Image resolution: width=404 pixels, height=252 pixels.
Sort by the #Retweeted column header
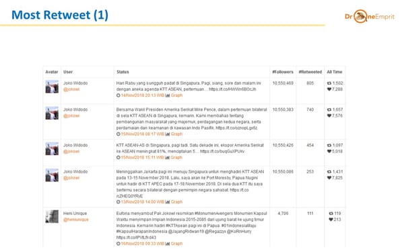[x=310, y=72]
